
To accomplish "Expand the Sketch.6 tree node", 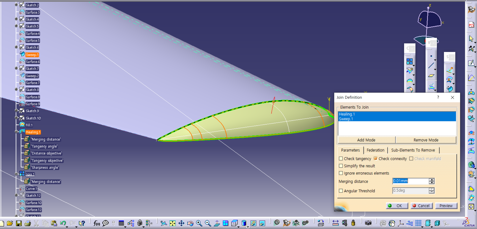I will pyautogui.click(x=16, y=47).
